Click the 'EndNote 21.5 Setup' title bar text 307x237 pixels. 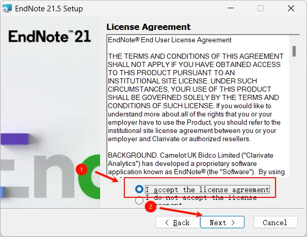tap(49, 9)
